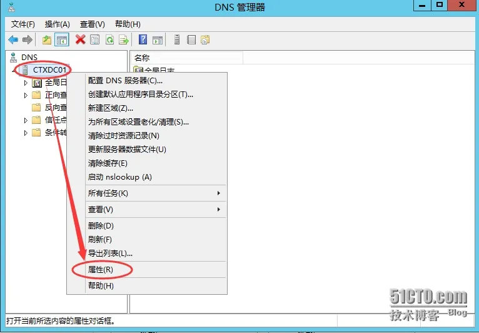Image resolution: width=479 pixels, height=333 pixels.
Task: Click the New zone files toolbar icon
Action: (x=205, y=40)
